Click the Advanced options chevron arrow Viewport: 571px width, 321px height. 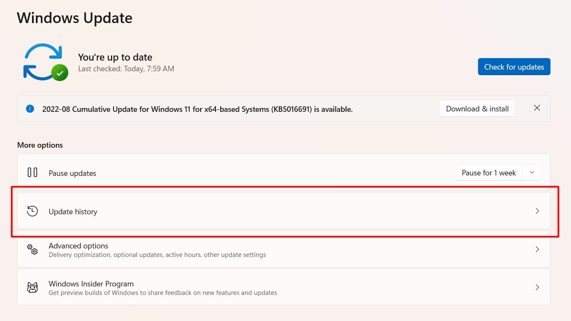(x=537, y=249)
